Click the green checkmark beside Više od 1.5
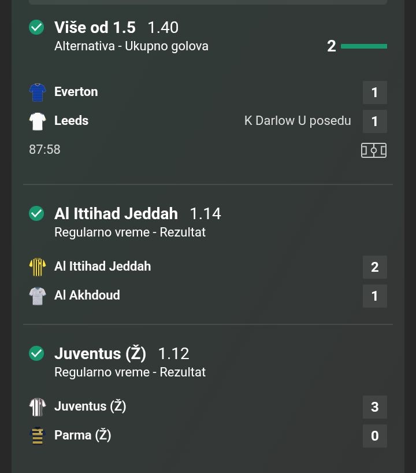 click(36, 27)
